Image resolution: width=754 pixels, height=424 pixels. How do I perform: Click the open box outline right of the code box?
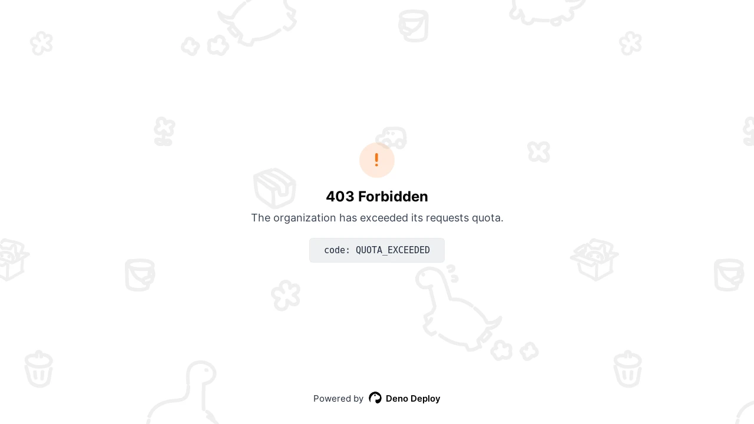594,260
